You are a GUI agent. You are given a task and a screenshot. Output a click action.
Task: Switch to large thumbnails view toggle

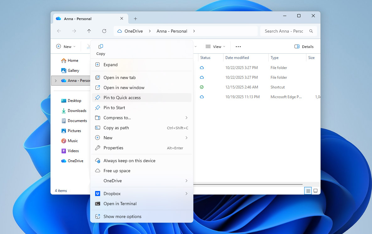coord(315,190)
